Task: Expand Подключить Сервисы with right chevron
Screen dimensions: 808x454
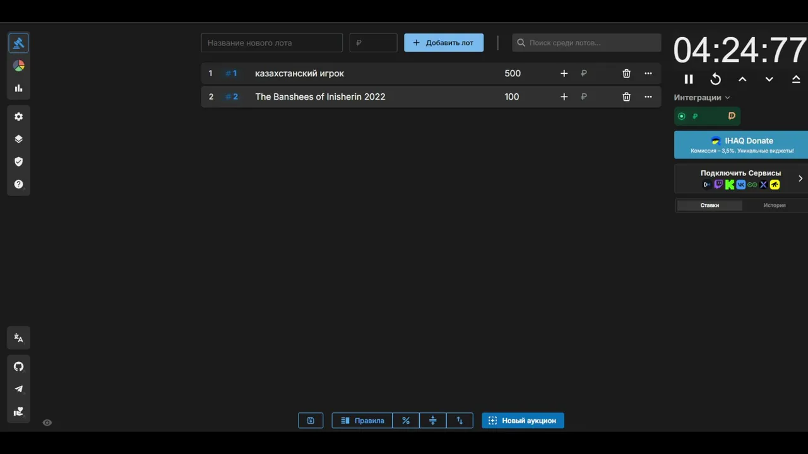Action: (x=800, y=178)
